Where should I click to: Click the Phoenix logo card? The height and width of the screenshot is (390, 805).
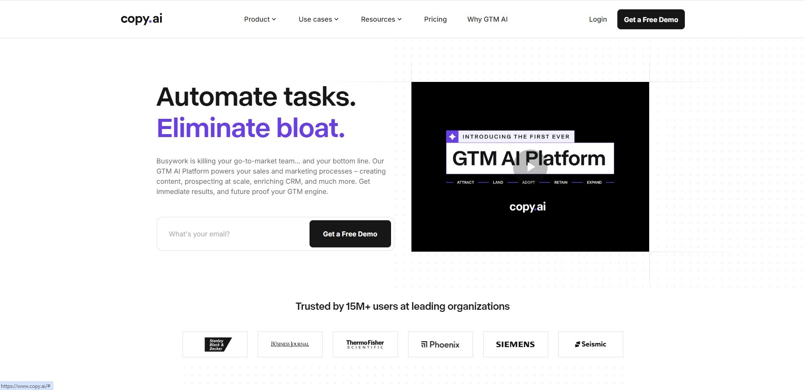coord(440,344)
